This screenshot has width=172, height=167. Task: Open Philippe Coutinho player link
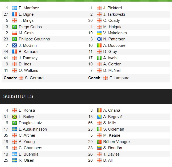click(34, 39)
